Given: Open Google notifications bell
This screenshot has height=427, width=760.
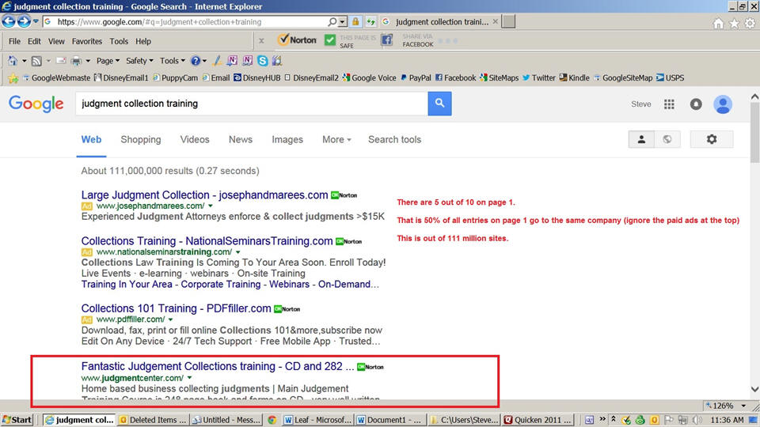Looking at the screenshot, I should [696, 104].
